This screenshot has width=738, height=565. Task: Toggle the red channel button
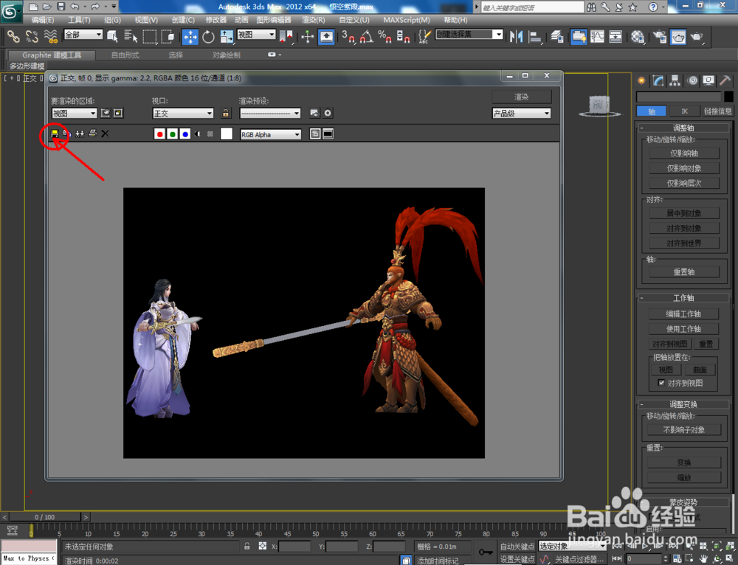click(x=159, y=134)
